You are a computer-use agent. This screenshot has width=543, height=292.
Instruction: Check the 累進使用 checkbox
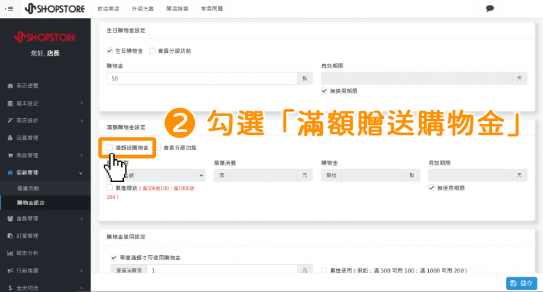point(324,270)
